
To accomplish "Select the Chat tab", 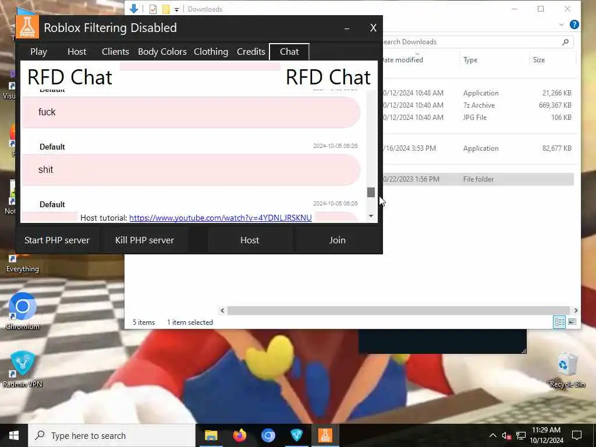I will point(289,52).
